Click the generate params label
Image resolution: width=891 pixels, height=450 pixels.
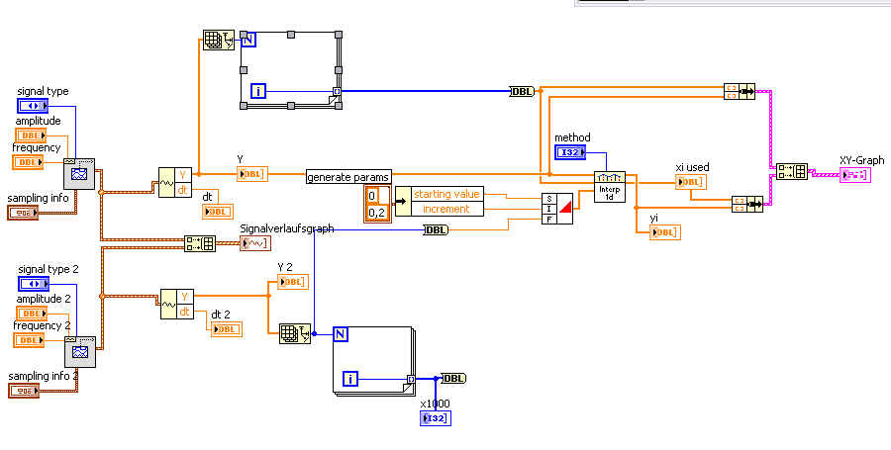click(x=347, y=177)
